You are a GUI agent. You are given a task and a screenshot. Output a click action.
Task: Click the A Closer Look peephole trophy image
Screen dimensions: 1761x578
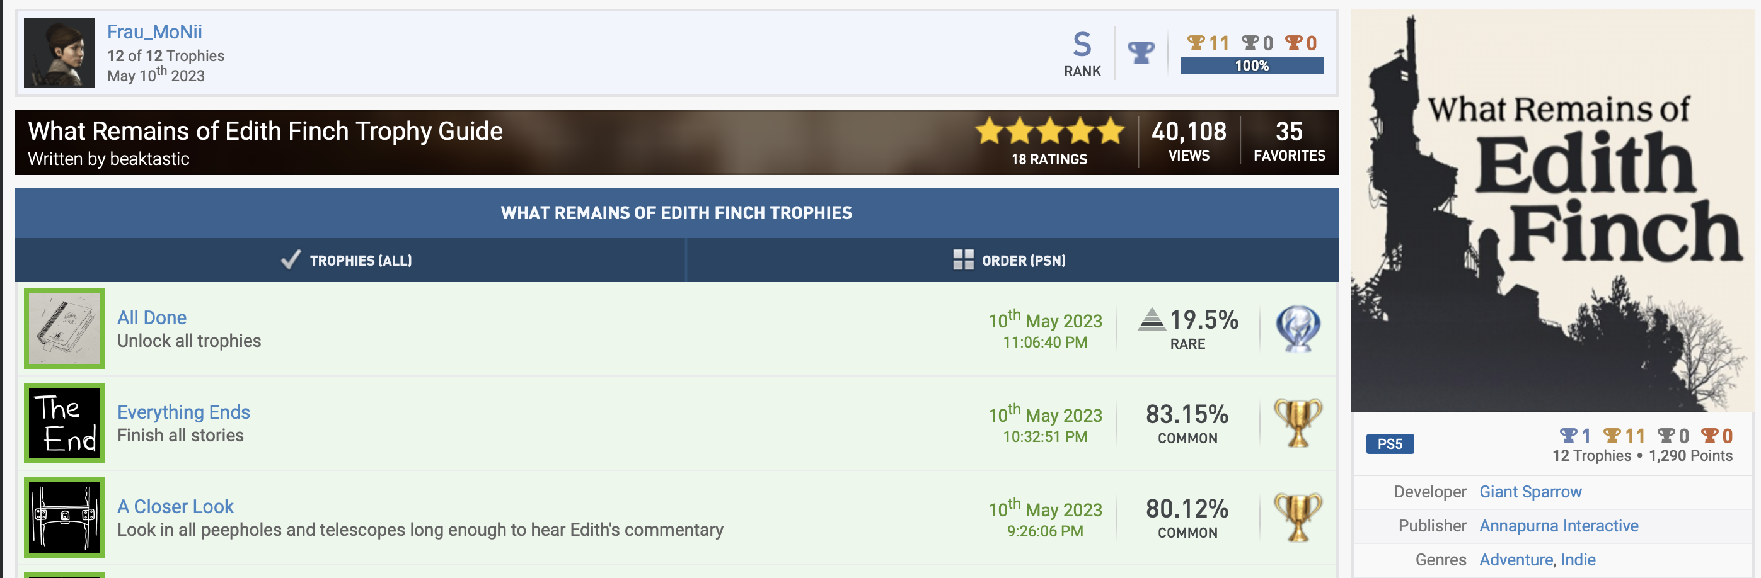(x=64, y=517)
